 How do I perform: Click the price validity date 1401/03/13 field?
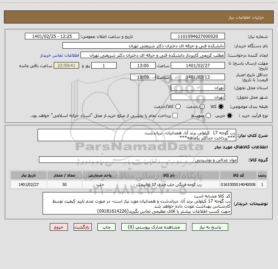[198, 77]
